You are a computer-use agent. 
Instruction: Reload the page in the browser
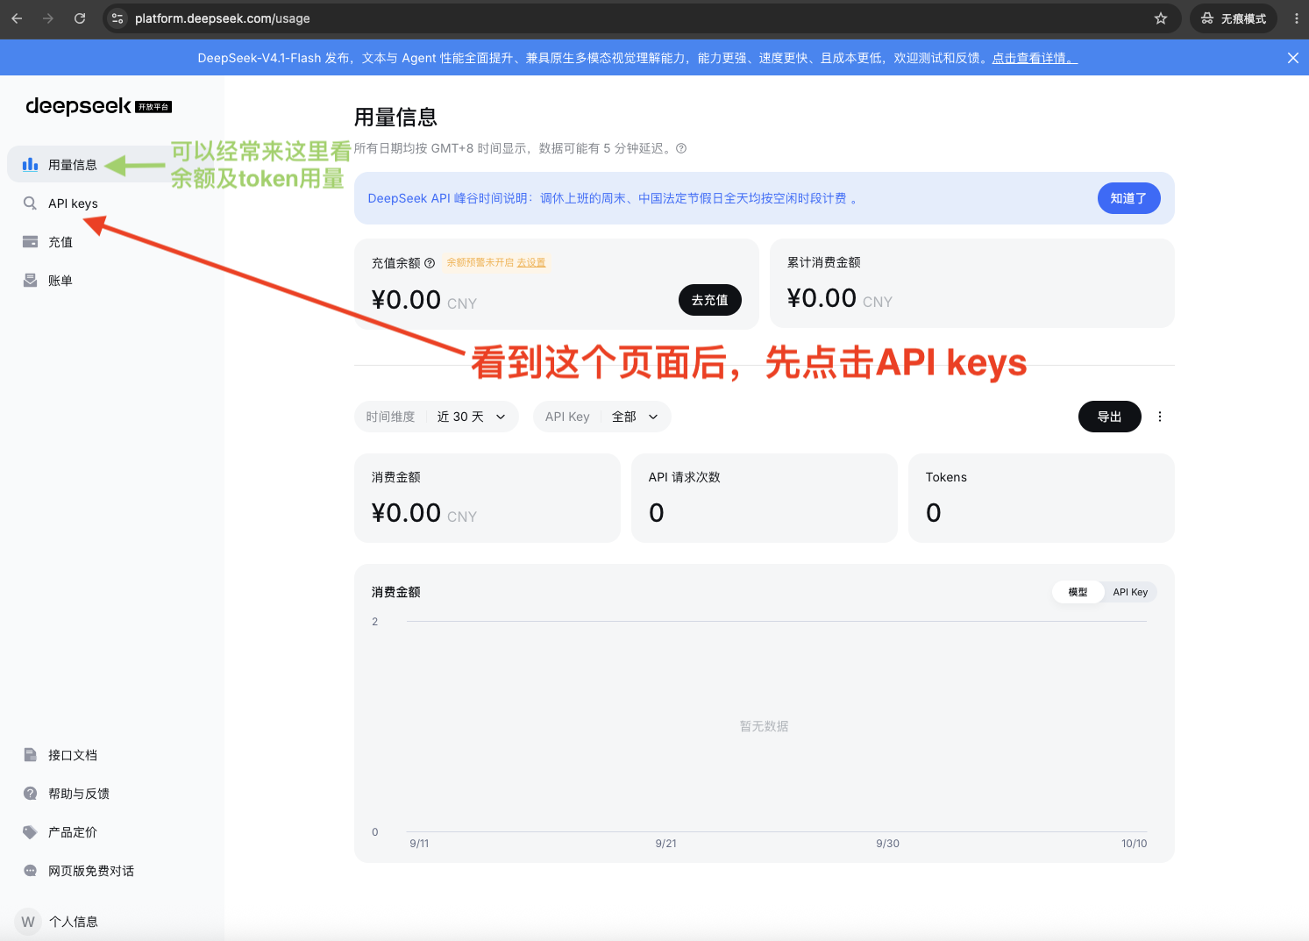pyautogui.click(x=80, y=18)
